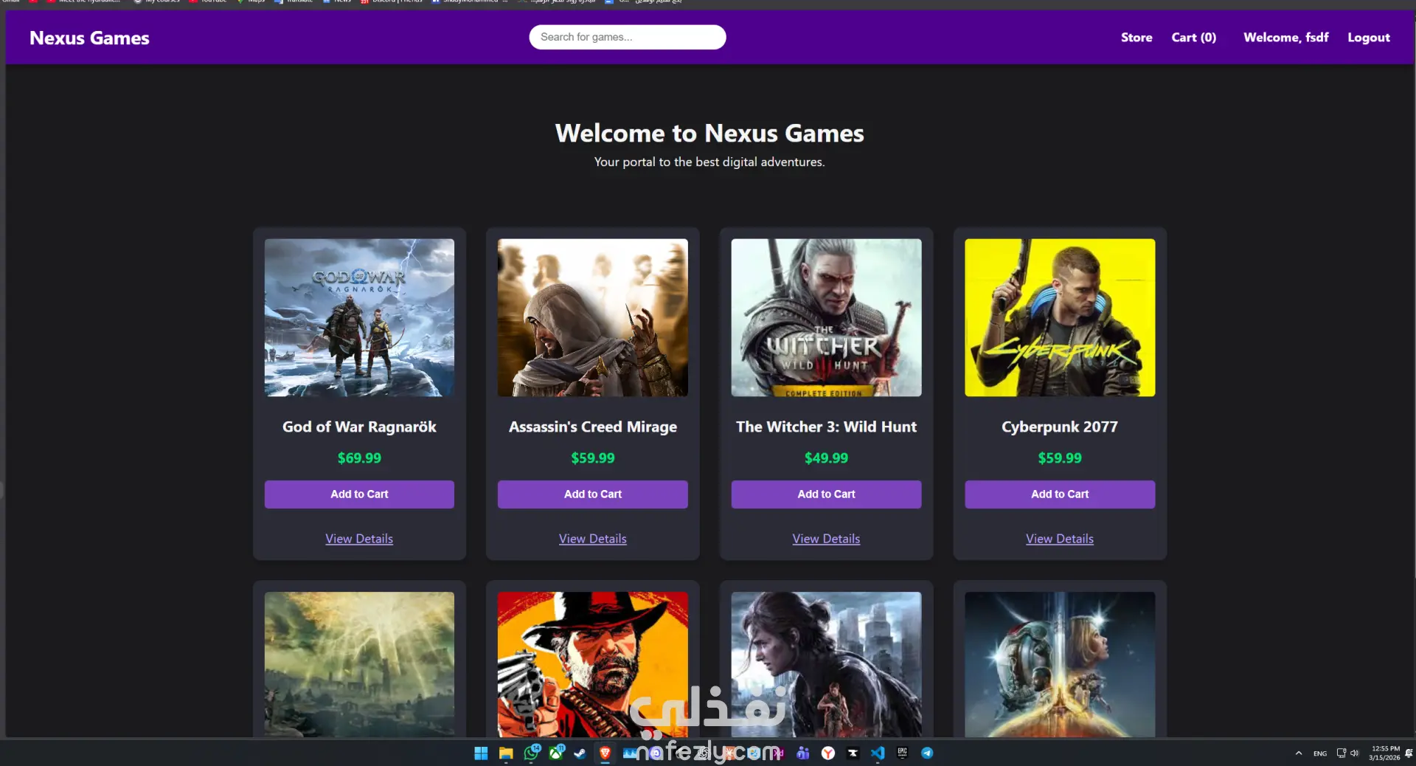View details for The Witcher 3
Viewport: 1416px width, 766px height.
[x=826, y=539]
